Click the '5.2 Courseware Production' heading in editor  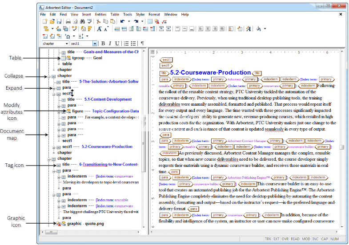(210, 73)
